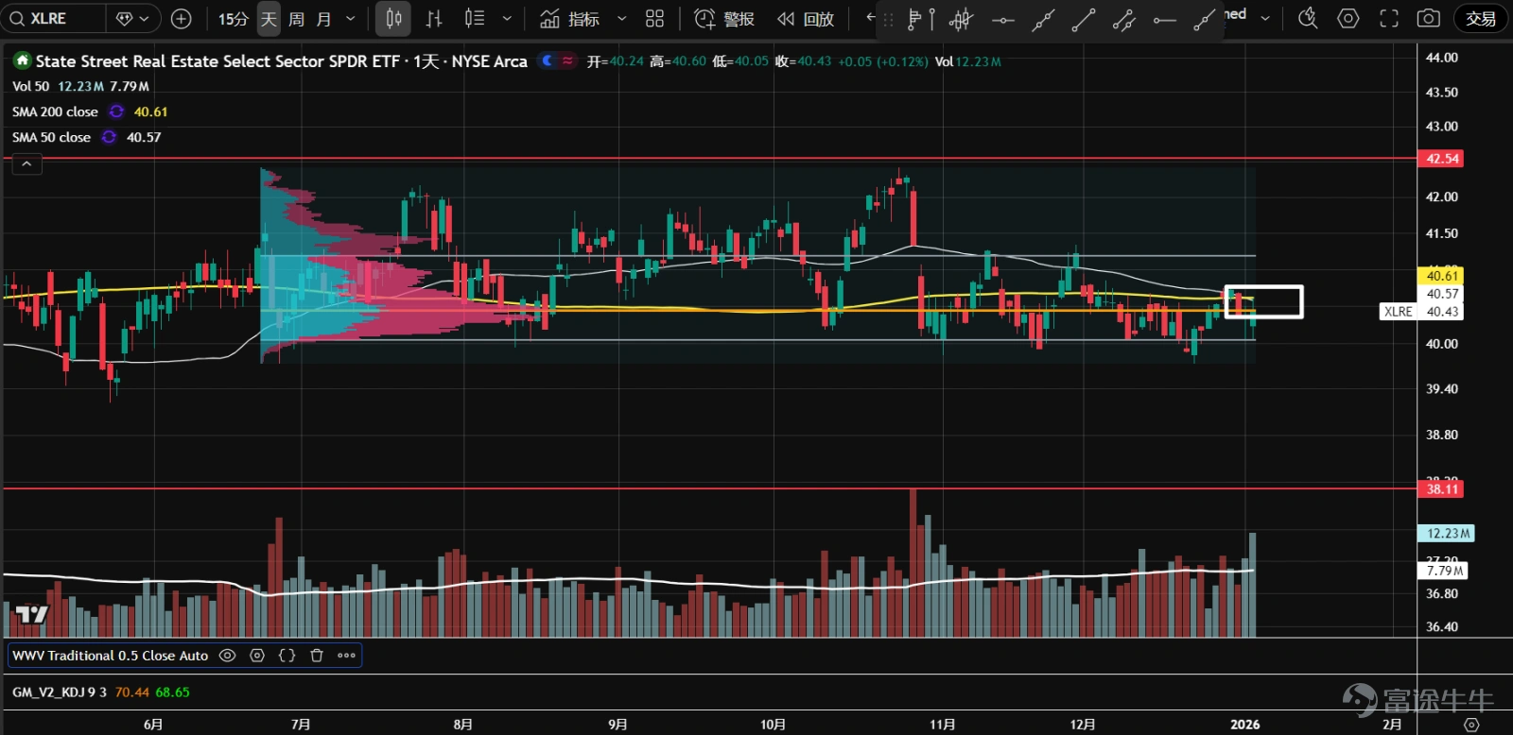This screenshot has height=735, width=1513.
Task: Open time axis settings gear icon
Action: coord(1471,725)
